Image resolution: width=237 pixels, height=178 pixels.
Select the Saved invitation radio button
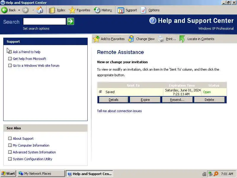[x=100, y=92]
